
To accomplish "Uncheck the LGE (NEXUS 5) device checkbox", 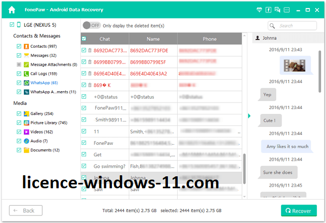I will click(12, 25).
